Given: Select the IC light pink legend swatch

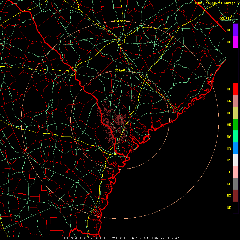Looking at the screenshot, I should click(x=235, y=172).
